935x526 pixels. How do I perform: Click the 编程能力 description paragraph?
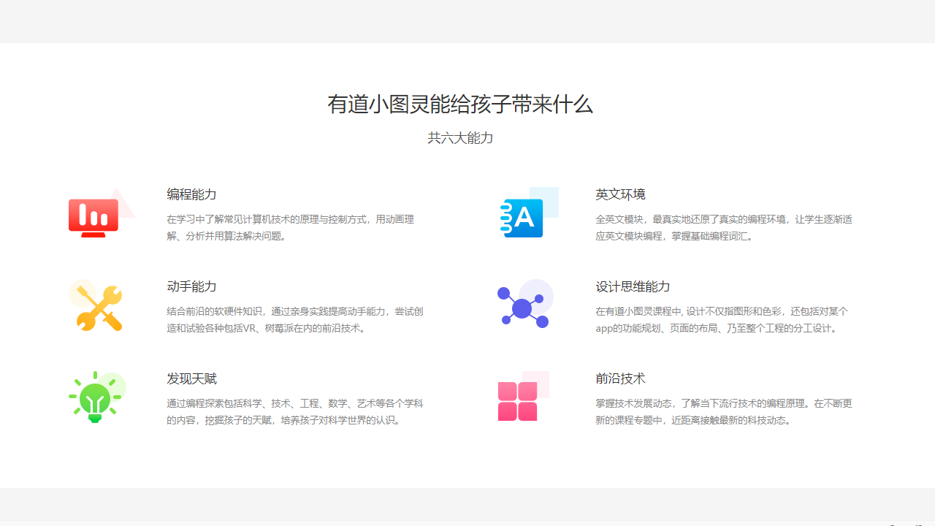tap(291, 227)
